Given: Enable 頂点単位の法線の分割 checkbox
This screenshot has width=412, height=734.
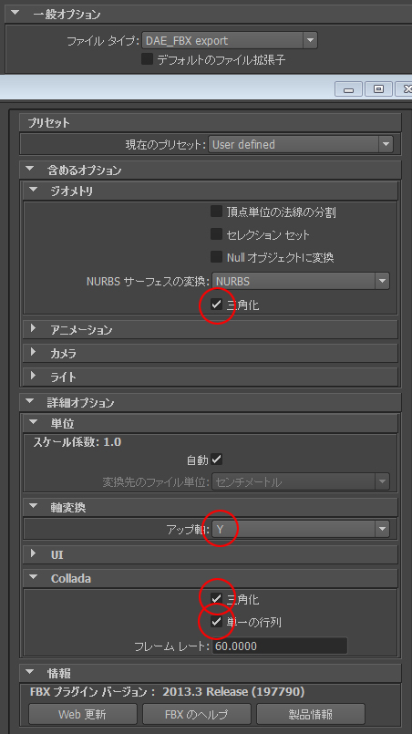Looking at the screenshot, I should (216, 212).
